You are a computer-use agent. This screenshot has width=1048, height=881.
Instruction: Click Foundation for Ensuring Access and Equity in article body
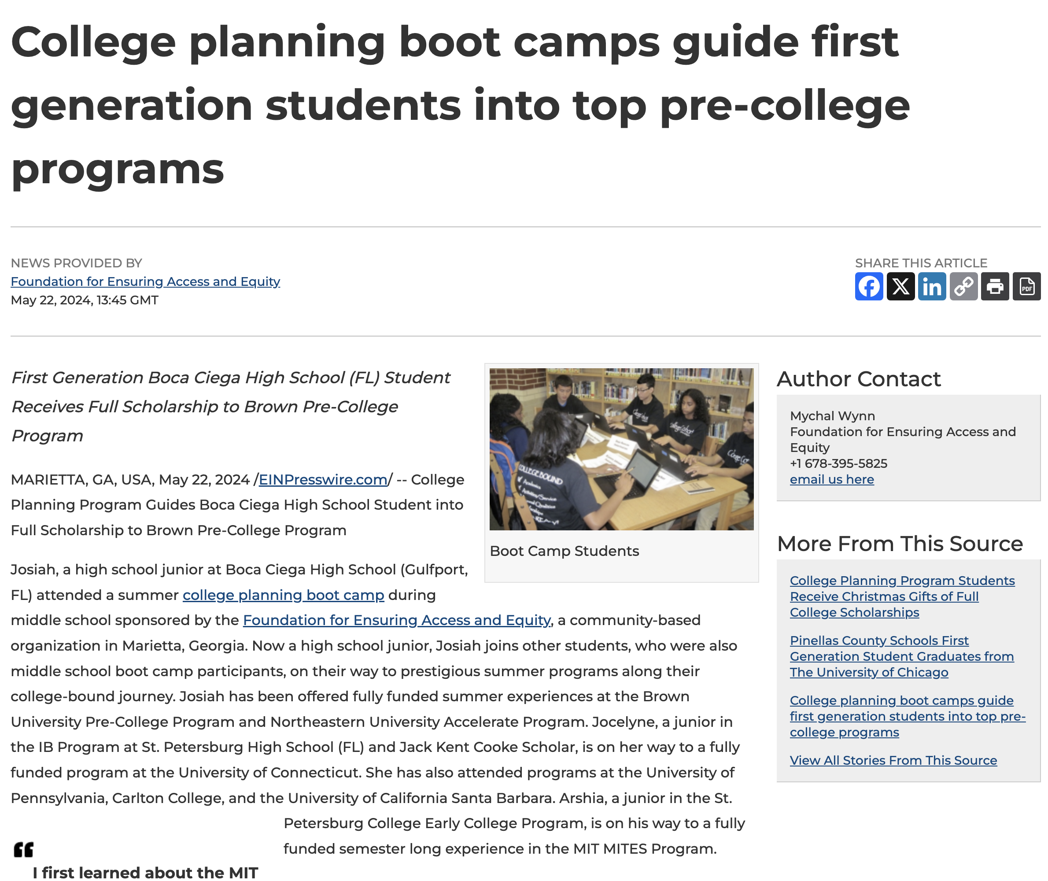(x=396, y=620)
